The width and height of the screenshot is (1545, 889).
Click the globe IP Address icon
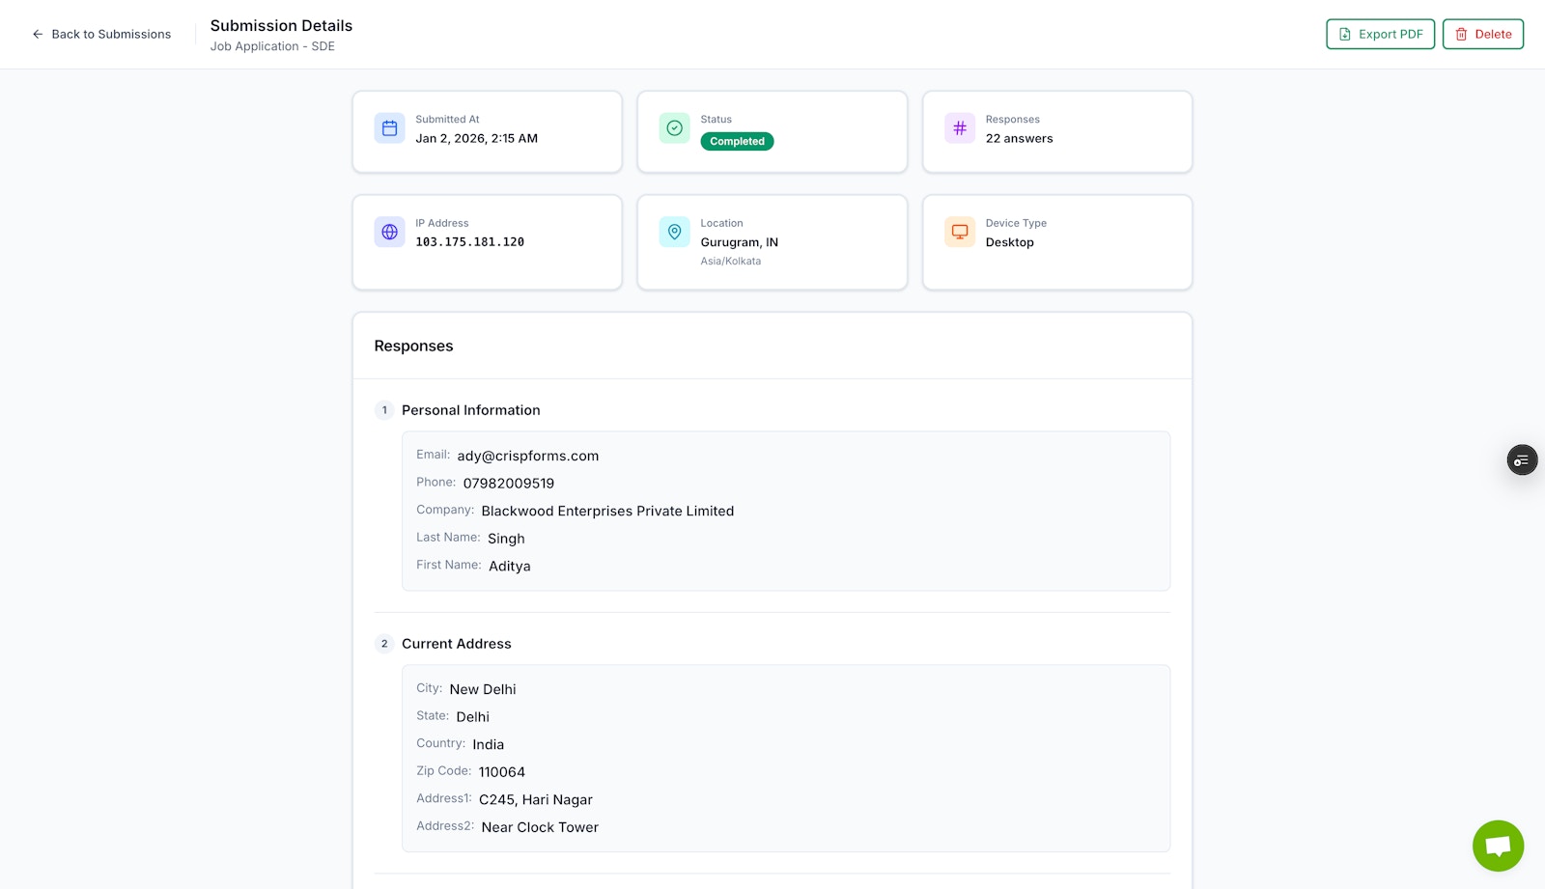click(390, 232)
